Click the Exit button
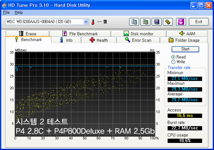 click(199, 22)
